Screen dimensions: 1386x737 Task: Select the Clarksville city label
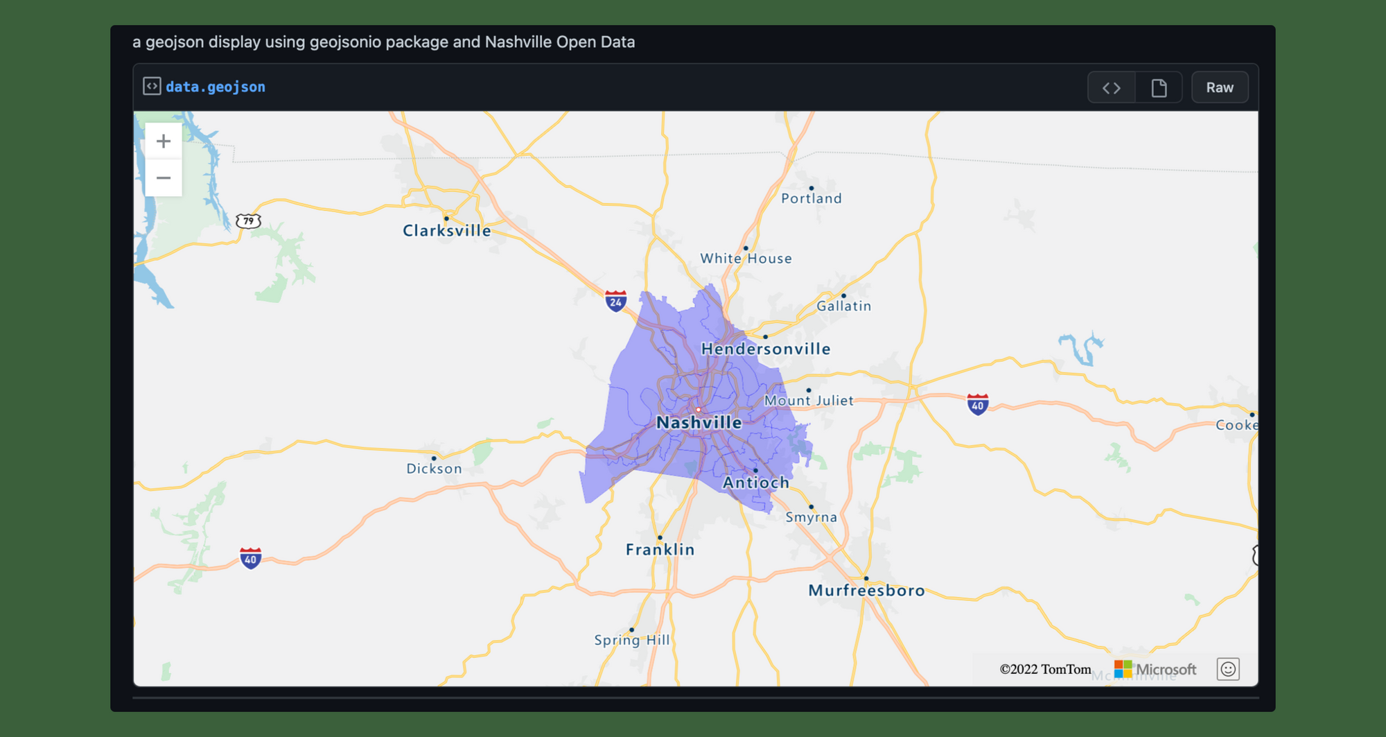coord(447,231)
